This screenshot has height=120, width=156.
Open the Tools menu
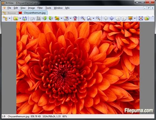(x=48, y=8)
